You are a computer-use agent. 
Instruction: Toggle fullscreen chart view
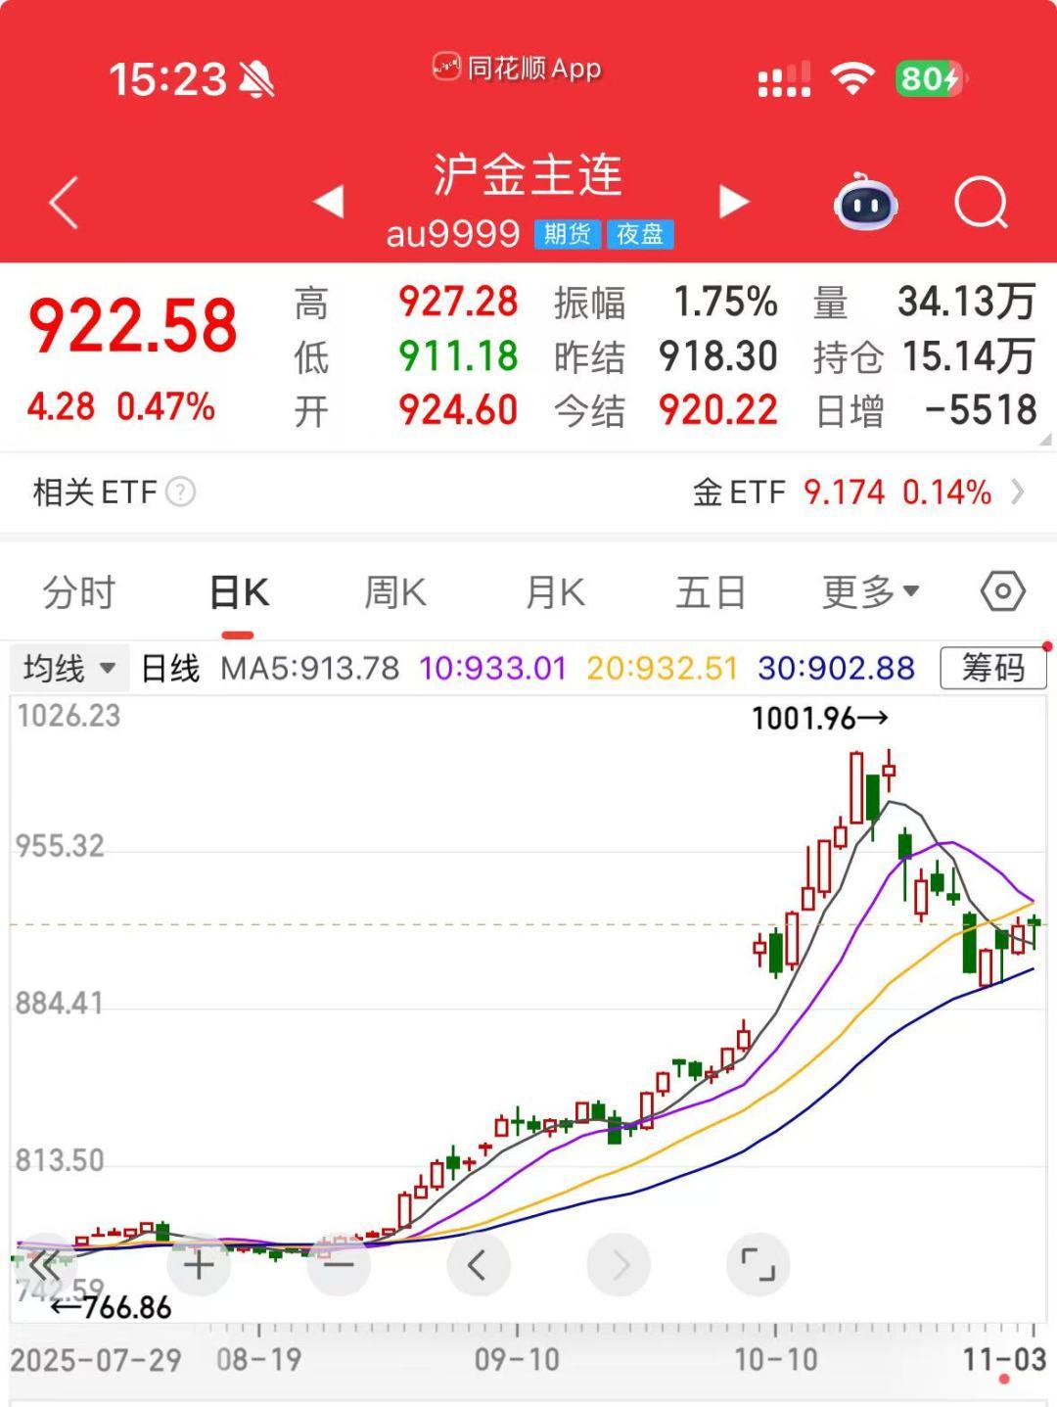[758, 1265]
